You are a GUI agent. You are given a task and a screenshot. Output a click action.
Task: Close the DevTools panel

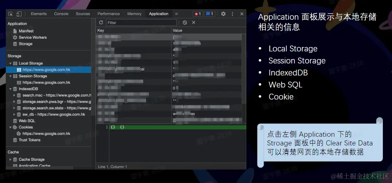tap(242, 14)
